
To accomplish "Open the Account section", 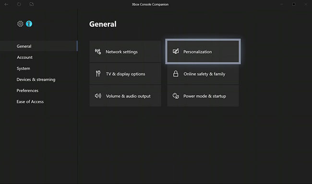I will point(24,57).
